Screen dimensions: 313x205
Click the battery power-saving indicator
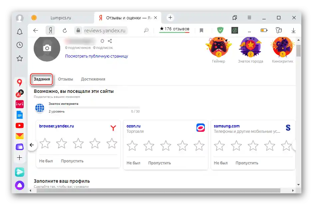click(264, 30)
